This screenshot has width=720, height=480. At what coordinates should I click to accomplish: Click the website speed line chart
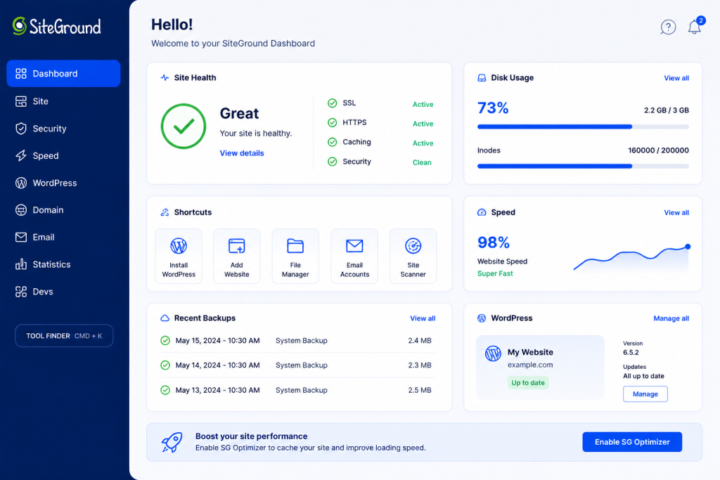point(632,258)
